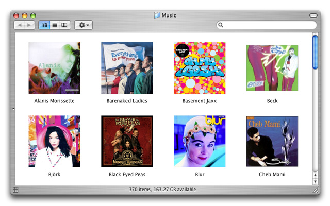The width and height of the screenshot is (330, 206).
Task: Click the scroll down arrow
Action: coord(315,181)
